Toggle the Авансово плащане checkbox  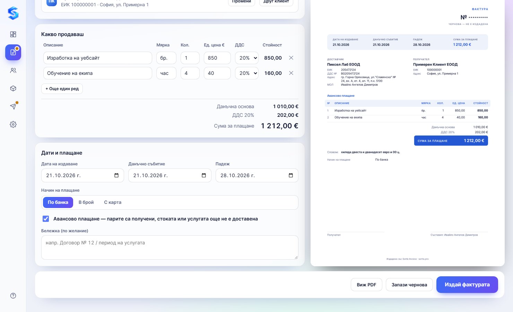click(x=46, y=219)
